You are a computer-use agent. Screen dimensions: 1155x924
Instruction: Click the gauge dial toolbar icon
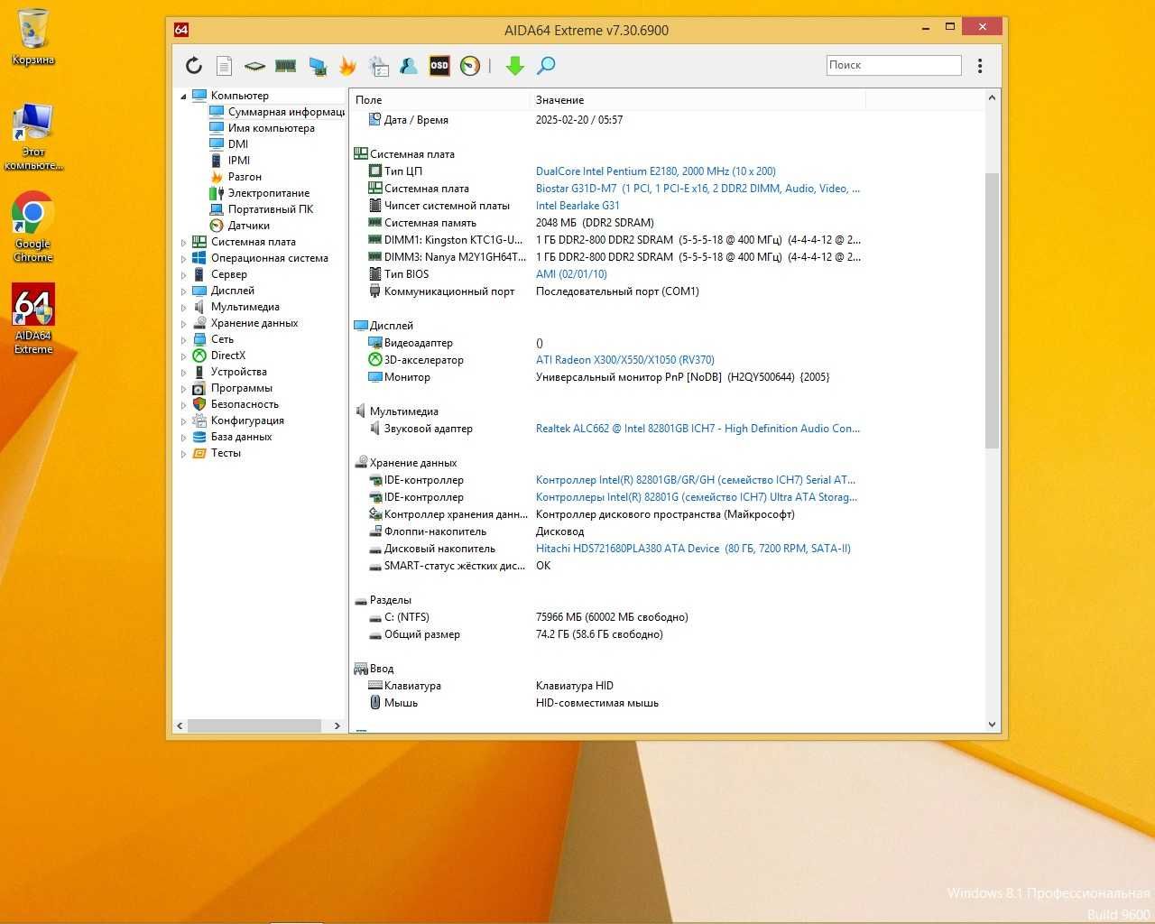point(470,65)
